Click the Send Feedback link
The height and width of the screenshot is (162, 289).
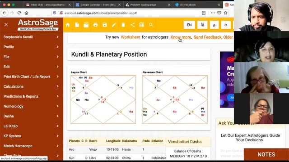[208, 37]
